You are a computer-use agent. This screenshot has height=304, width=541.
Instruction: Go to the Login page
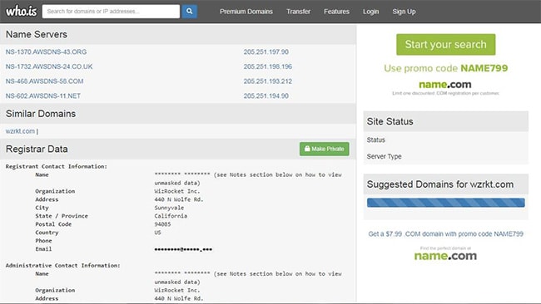click(x=370, y=12)
